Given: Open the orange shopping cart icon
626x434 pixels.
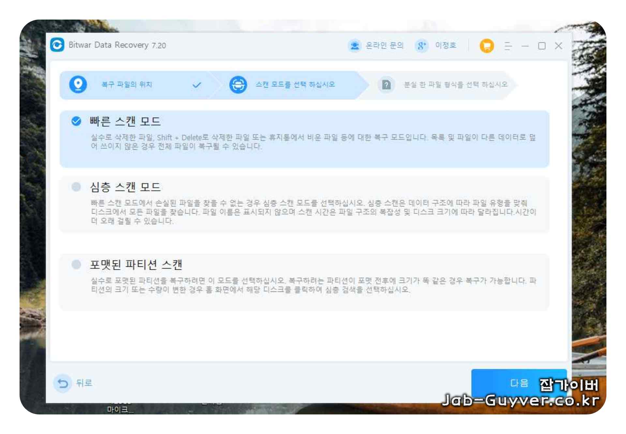Looking at the screenshot, I should tap(486, 46).
